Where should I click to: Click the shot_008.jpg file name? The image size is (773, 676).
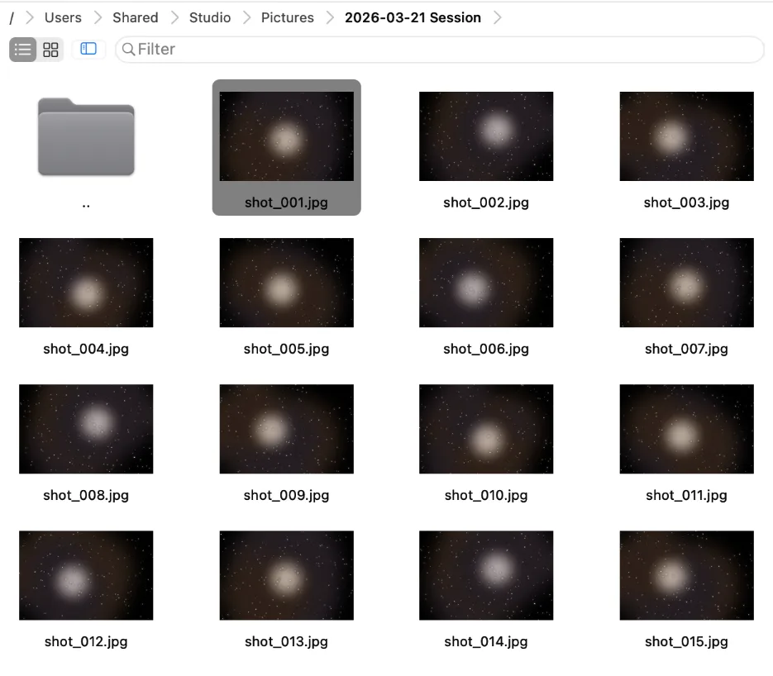(86, 495)
